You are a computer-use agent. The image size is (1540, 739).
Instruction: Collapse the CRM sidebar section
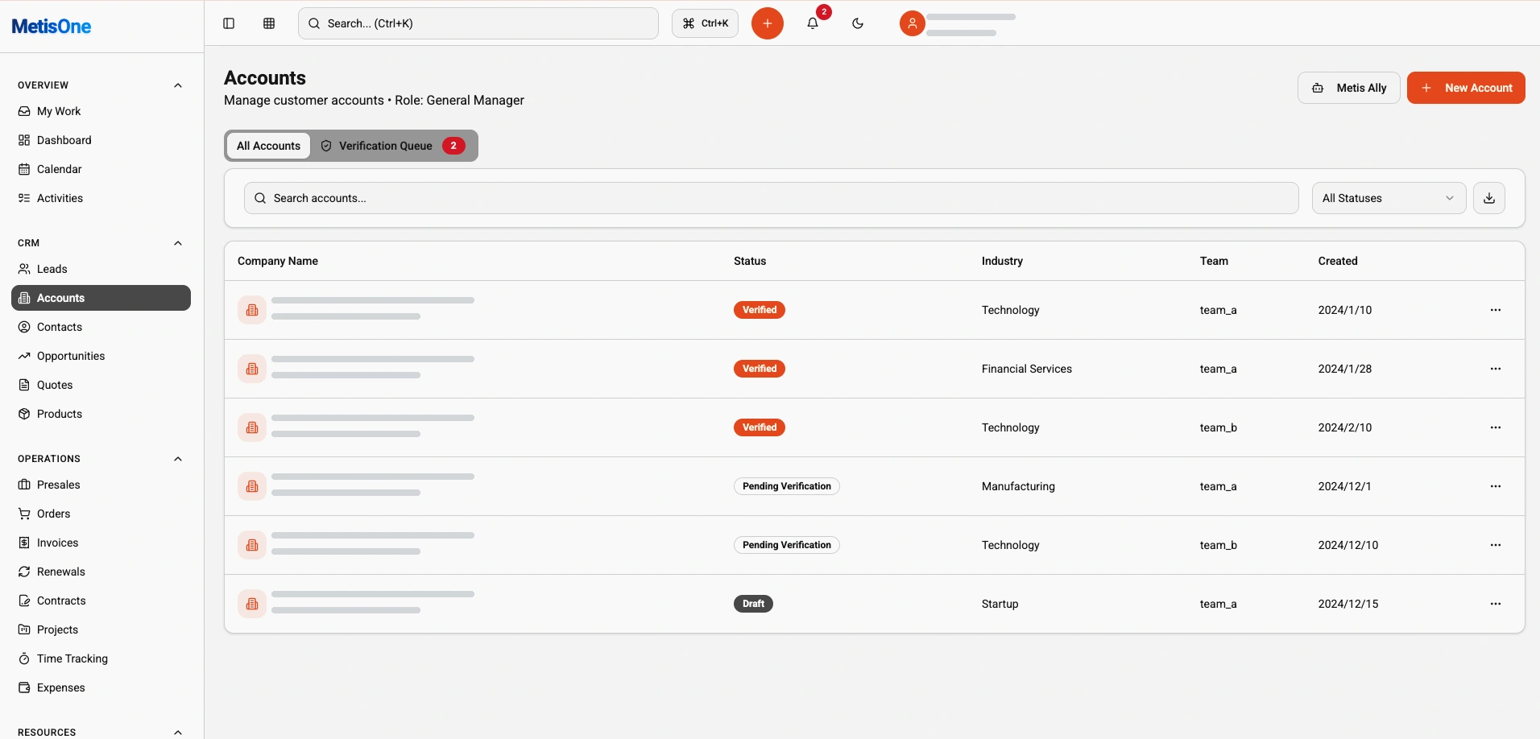(178, 243)
